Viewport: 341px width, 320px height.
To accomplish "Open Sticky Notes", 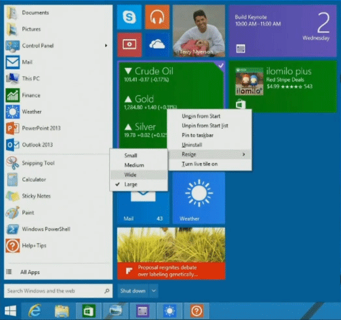I will tap(58, 196).
